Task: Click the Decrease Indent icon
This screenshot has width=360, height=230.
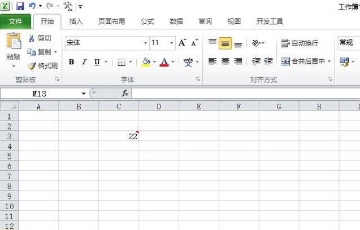Action: (x=256, y=61)
